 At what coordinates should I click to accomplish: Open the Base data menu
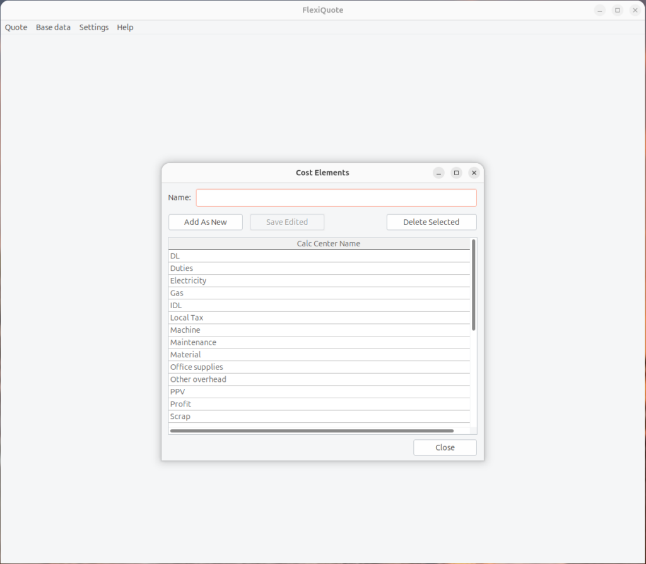point(53,27)
